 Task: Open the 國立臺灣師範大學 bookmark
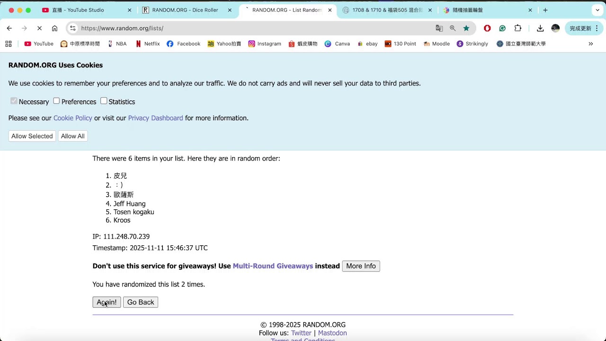click(521, 44)
